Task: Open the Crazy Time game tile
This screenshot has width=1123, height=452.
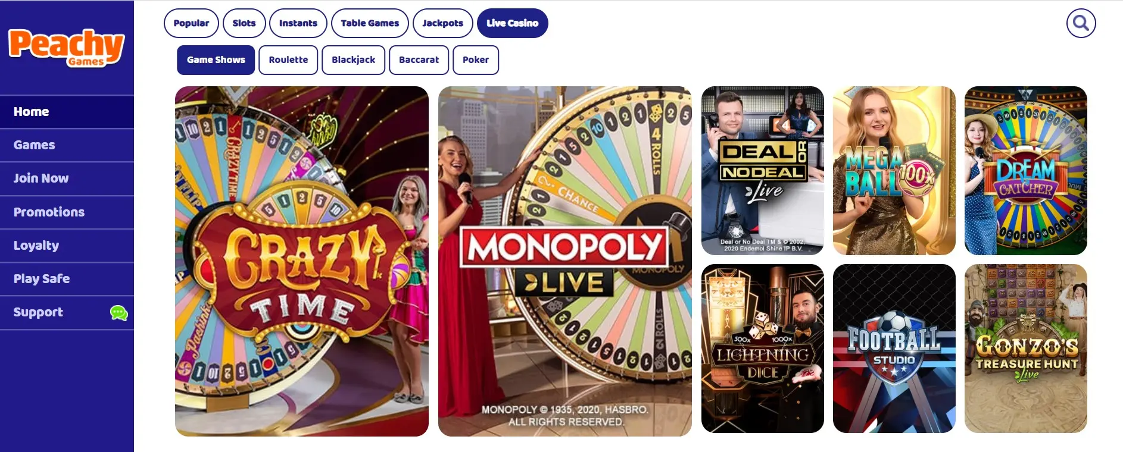Action: [x=302, y=261]
